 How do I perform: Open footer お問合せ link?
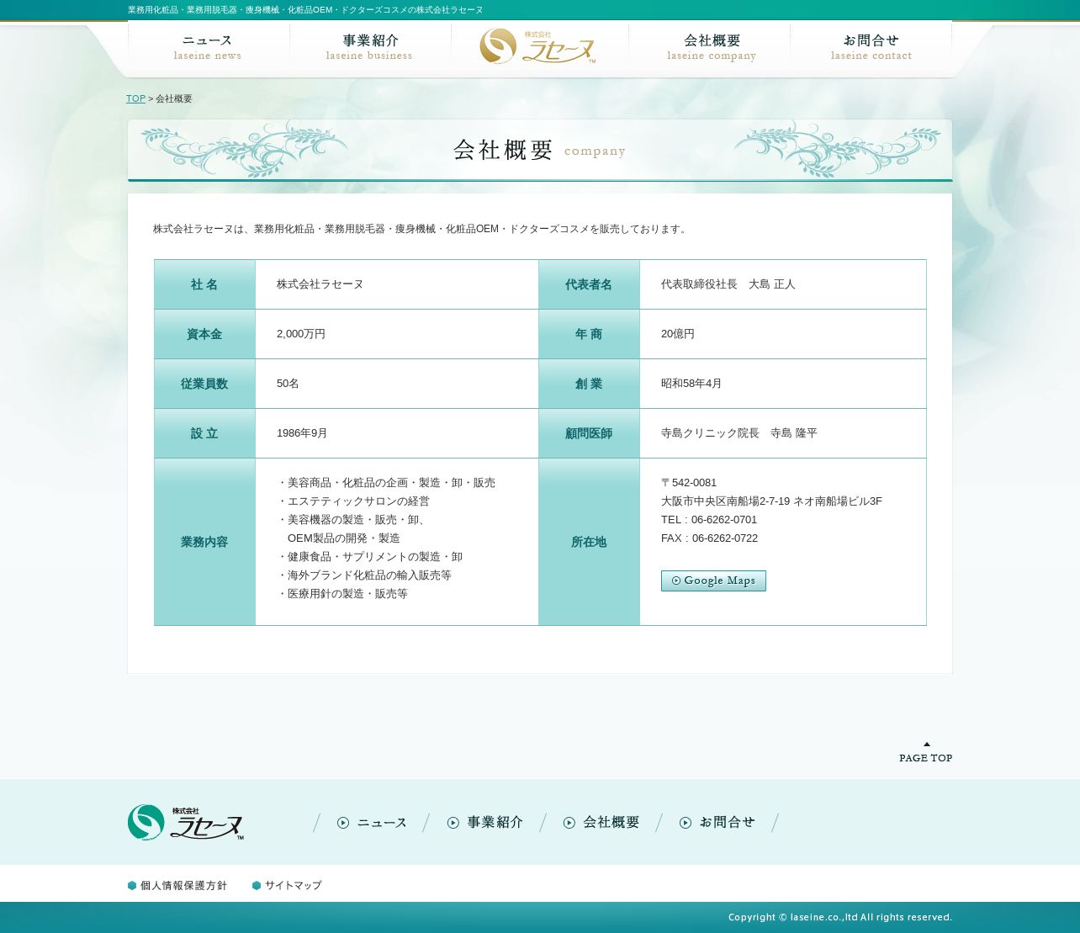(717, 823)
